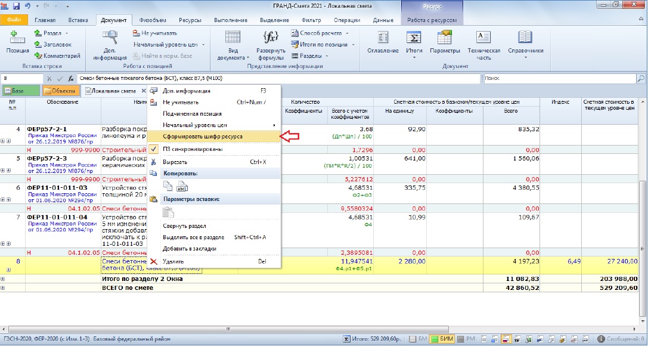This screenshot has width=648, height=346.
Task: Toggle the first status bar view icon right of РМ
Action: 483,339
